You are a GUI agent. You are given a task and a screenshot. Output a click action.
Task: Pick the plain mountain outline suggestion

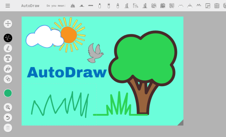point(181,6)
